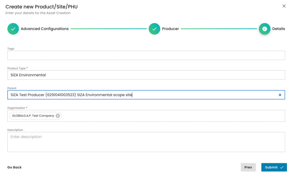Remove the GLOBALG.A.P. Test Company chip
Screen dimensions: 291x176
[58, 116]
